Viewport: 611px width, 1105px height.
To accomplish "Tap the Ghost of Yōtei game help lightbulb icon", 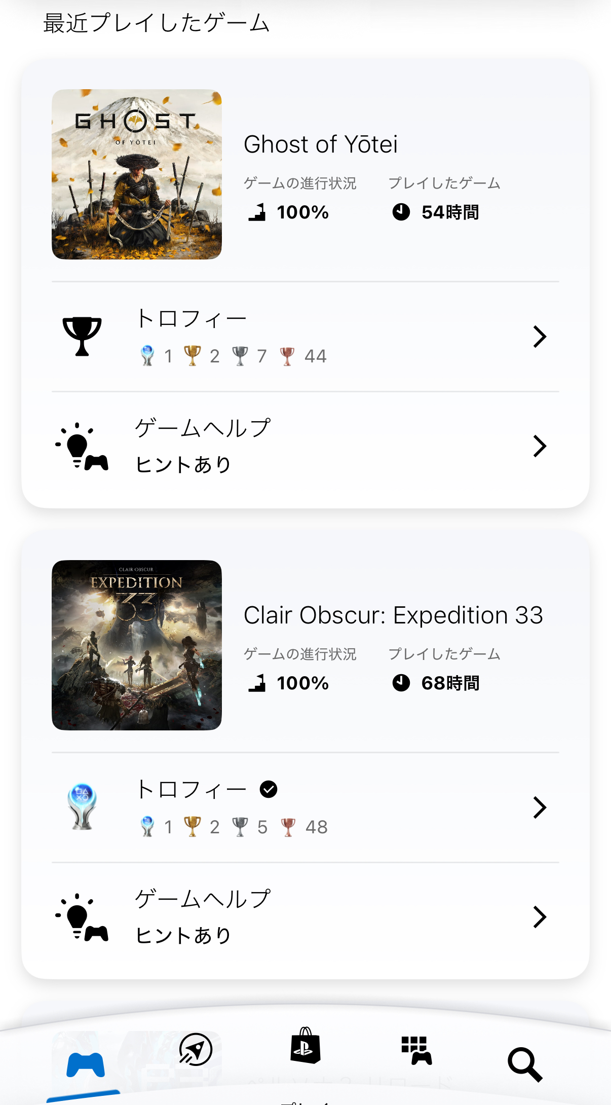I will click(x=82, y=446).
